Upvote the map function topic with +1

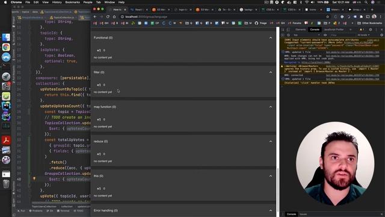(x=99, y=119)
